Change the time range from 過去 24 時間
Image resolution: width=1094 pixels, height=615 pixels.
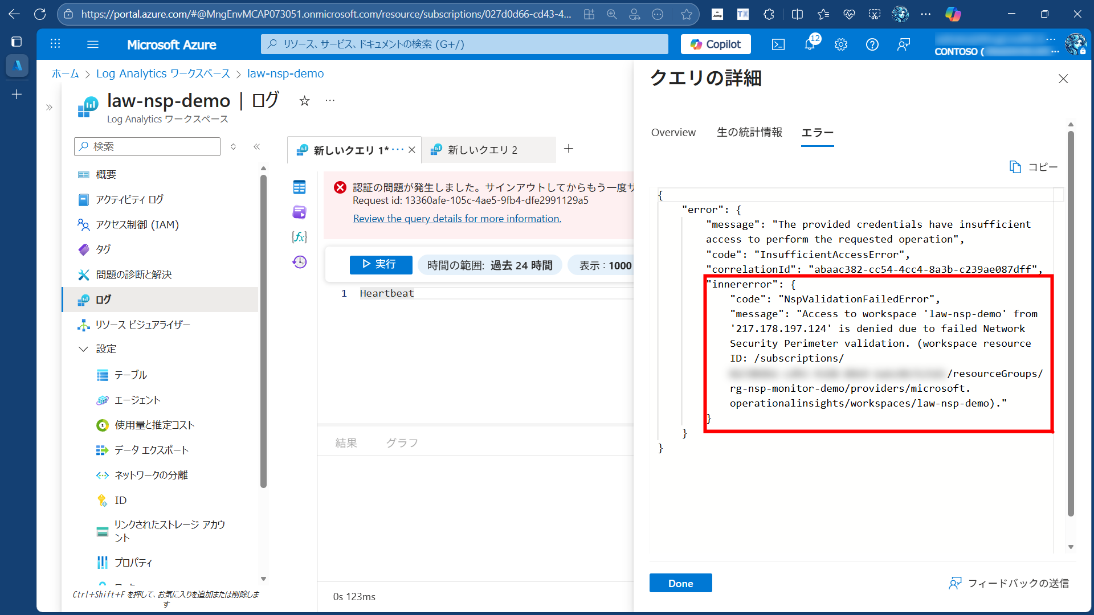pos(489,265)
